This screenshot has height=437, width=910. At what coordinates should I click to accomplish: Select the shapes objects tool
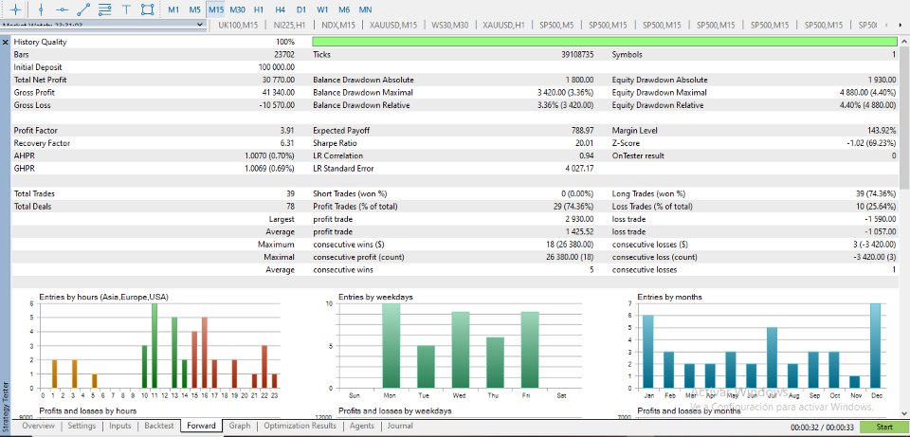point(148,9)
